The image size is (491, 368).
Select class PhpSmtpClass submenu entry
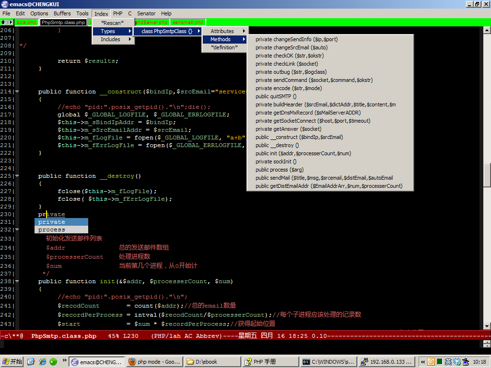coord(167,31)
